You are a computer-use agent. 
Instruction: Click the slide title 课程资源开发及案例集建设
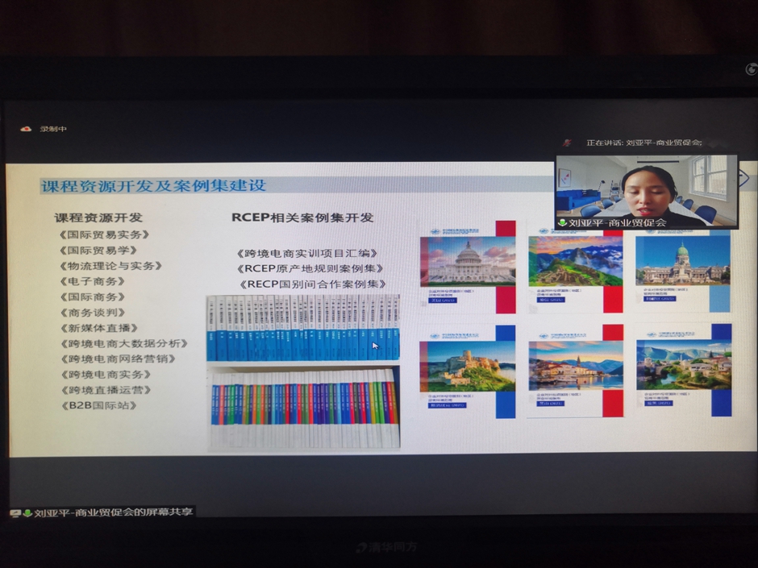(153, 186)
